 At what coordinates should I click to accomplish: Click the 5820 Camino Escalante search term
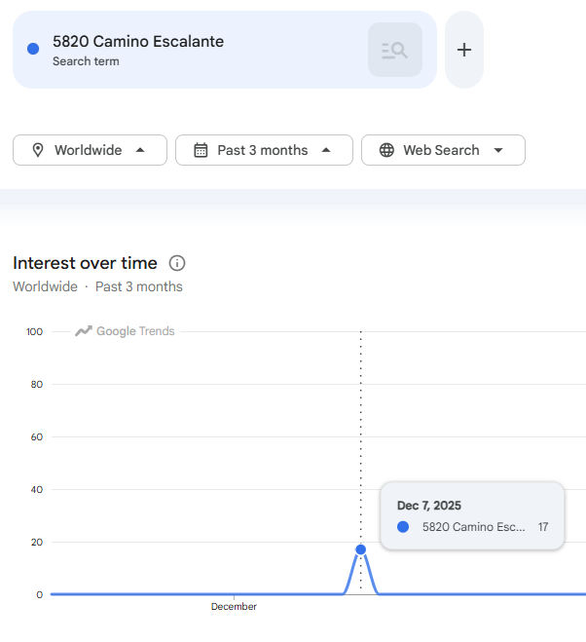pyautogui.click(x=138, y=41)
